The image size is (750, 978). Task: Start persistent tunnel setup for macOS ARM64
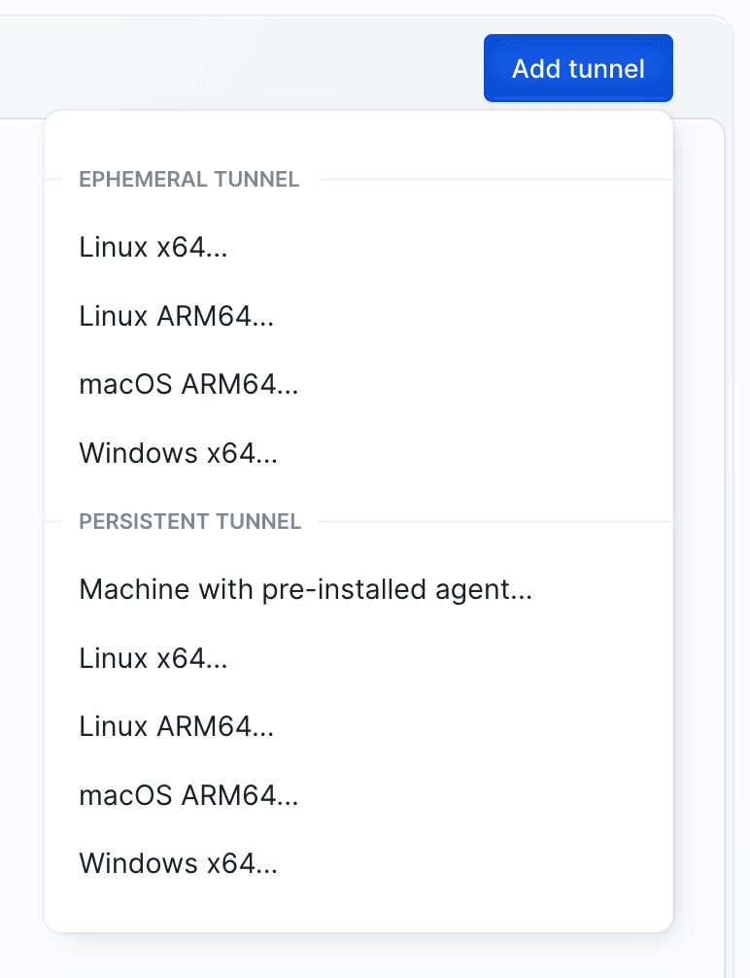(x=188, y=795)
